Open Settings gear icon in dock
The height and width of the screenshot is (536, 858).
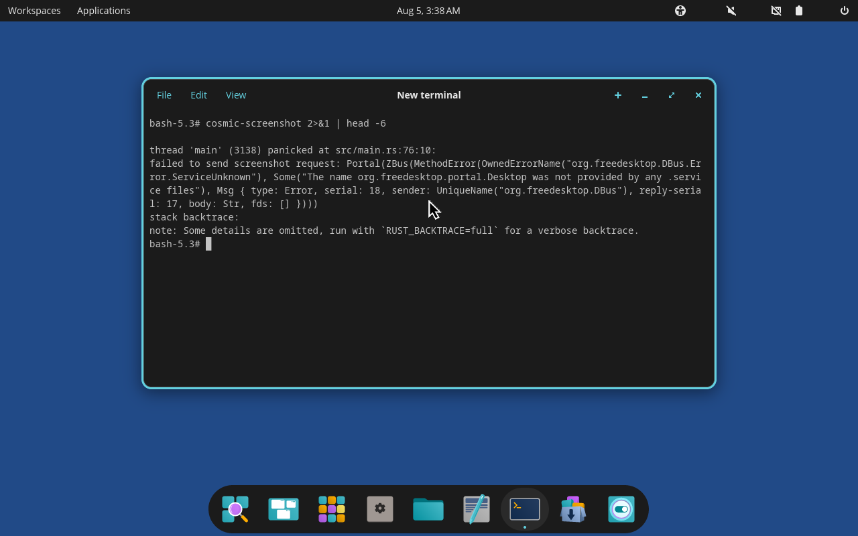(380, 509)
